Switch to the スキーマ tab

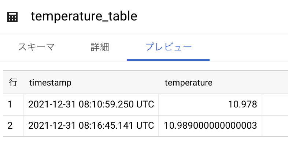coord(36,47)
